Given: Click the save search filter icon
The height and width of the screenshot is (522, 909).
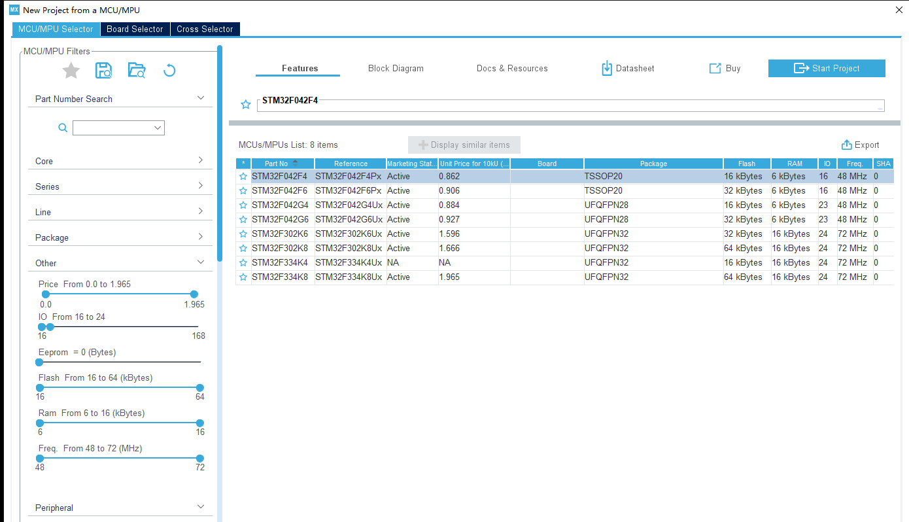Looking at the screenshot, I should click(104, 71).
